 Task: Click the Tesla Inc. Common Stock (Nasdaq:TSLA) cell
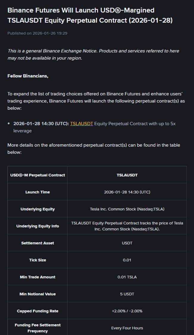coord(127,209)
